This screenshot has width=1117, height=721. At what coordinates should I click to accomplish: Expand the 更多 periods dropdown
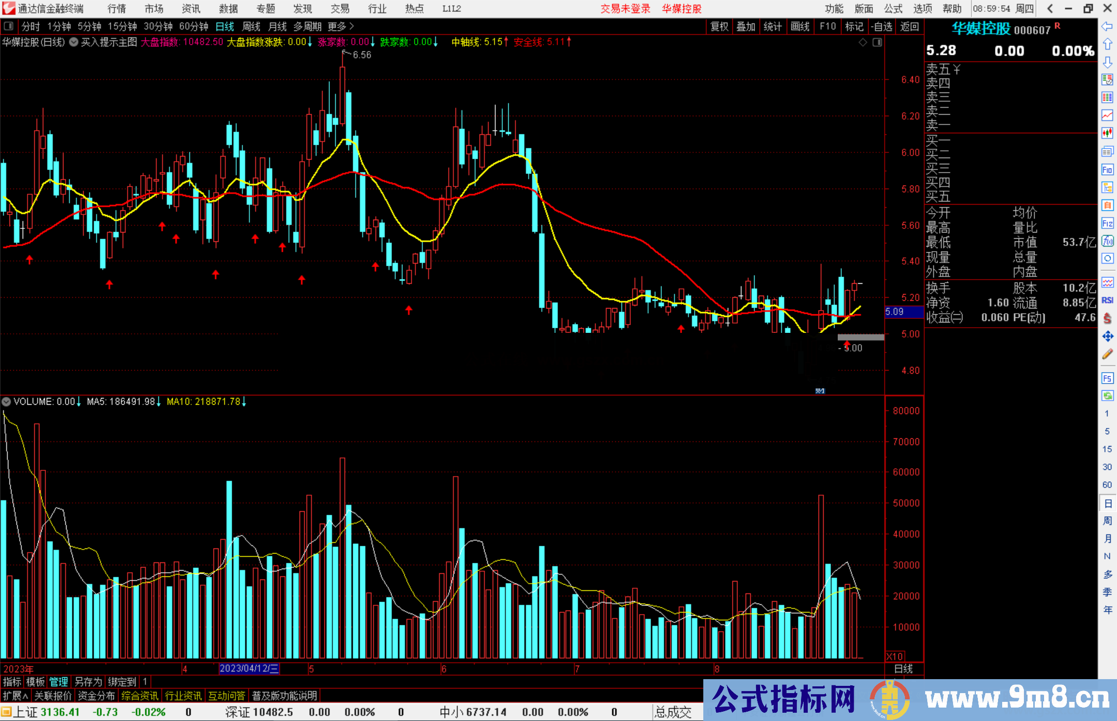(341, 26)
